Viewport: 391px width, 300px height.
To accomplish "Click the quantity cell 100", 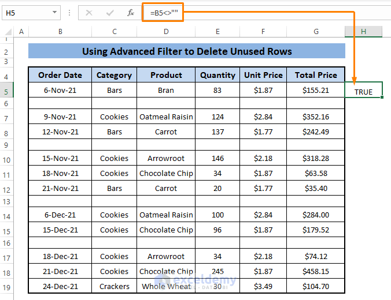I will (x=217, y=215).
